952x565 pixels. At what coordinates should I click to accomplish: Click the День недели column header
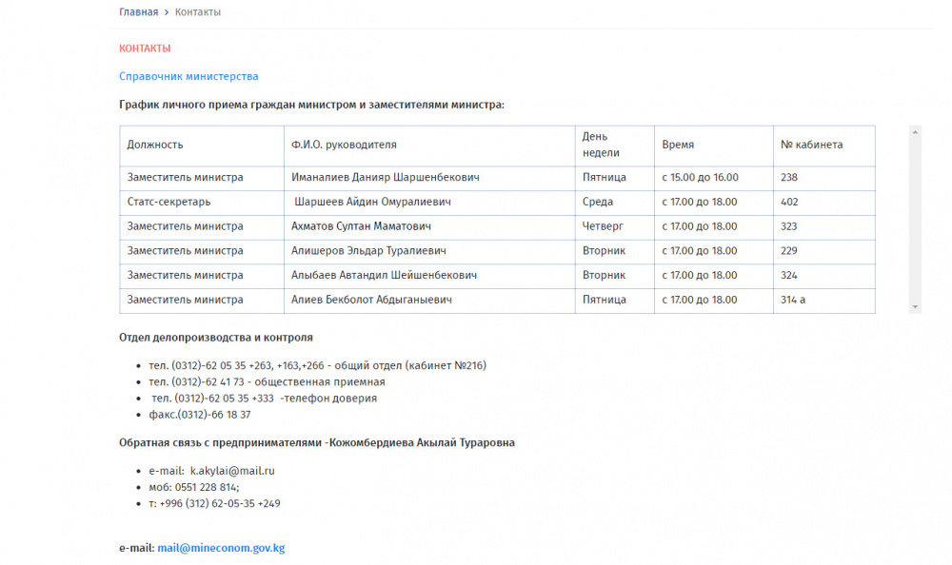click(601, 145)
